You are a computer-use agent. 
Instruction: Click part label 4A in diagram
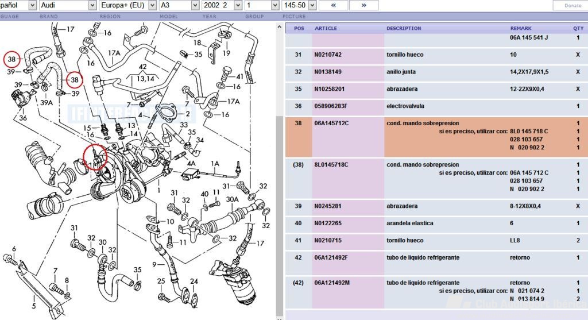tap(191, 163)
